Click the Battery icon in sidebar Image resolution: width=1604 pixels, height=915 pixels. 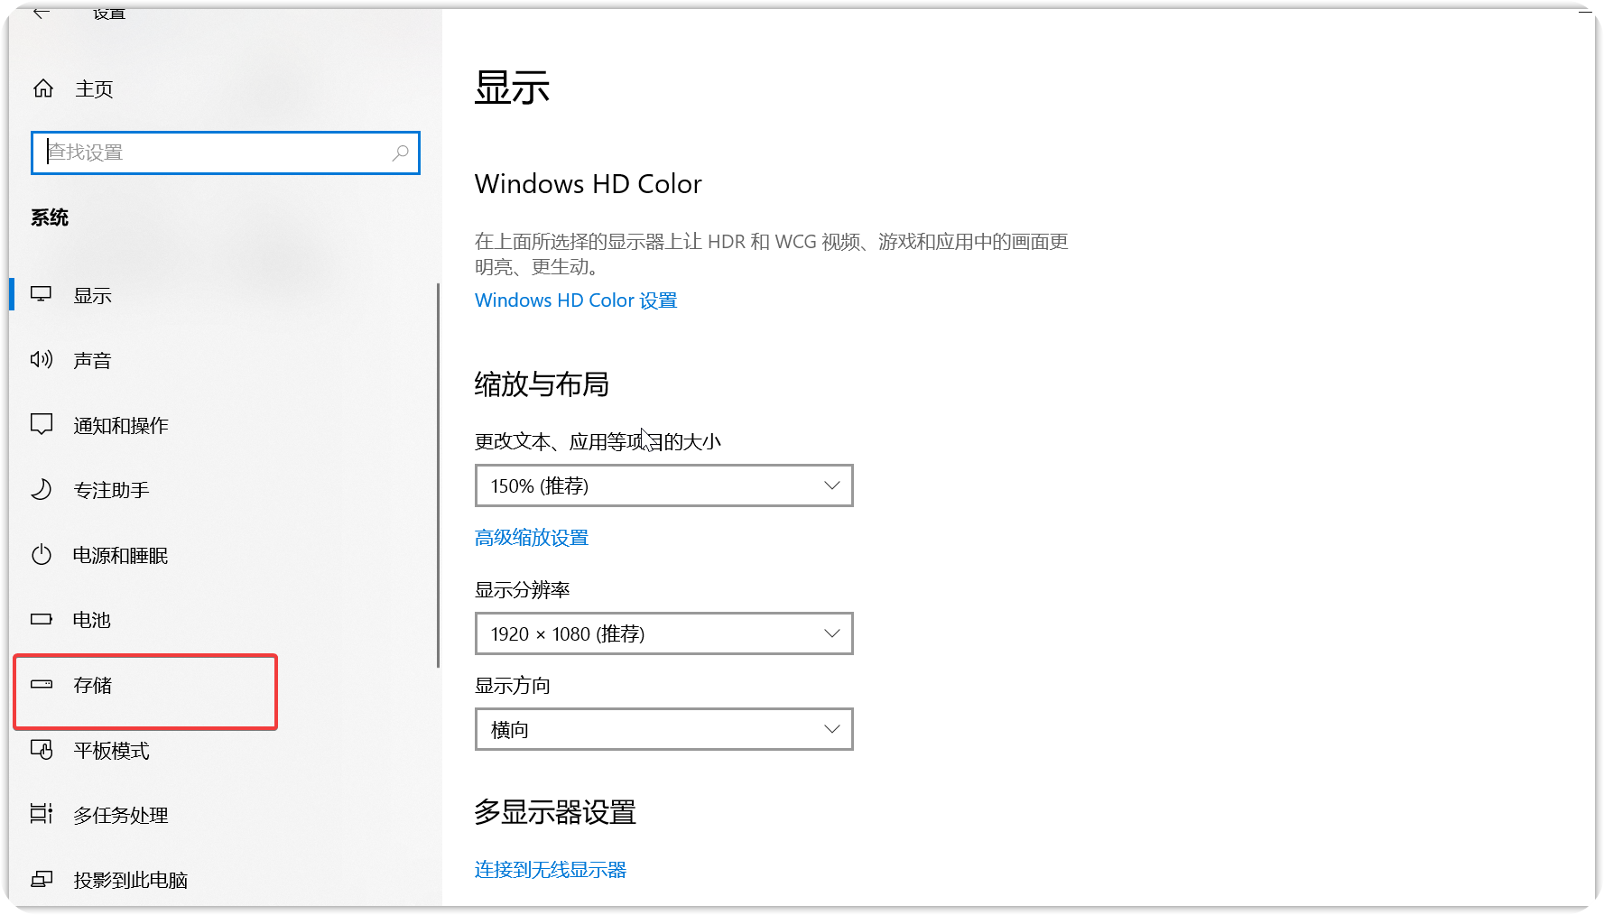(42, 620)
